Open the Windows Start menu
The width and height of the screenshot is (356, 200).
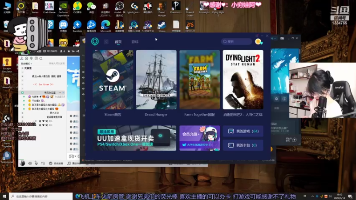[4, 196]
